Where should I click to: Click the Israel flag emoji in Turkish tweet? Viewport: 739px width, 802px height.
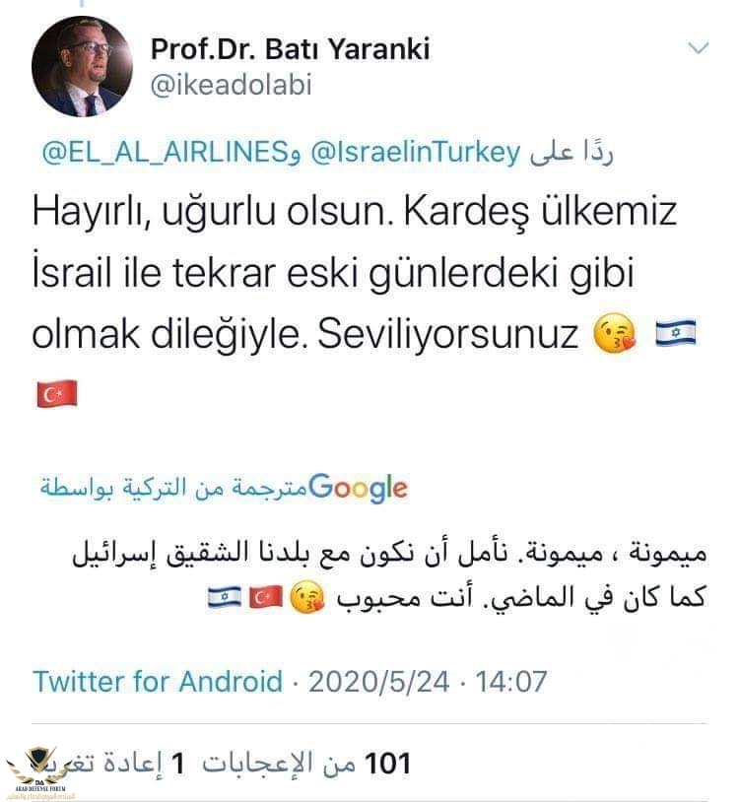pos(676,332)
